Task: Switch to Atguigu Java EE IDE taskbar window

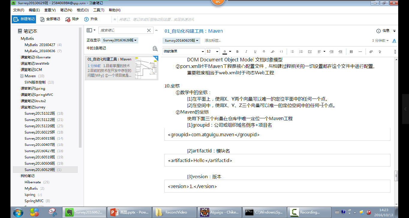Action: pos(219,212)
